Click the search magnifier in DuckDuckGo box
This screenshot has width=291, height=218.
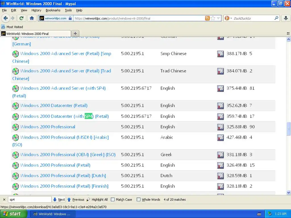tap(276, 18)
